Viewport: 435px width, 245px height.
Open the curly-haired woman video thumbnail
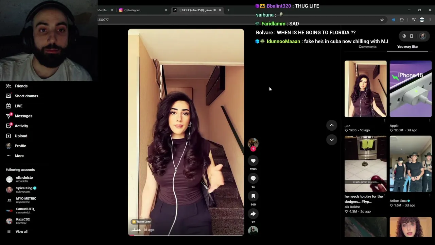click(x=411, y=227)
